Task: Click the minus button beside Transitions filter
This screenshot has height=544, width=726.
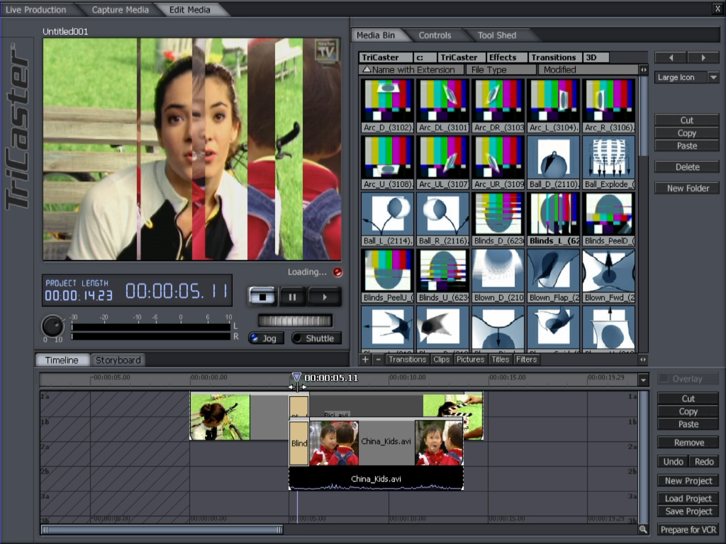Action: coord(379,359)
